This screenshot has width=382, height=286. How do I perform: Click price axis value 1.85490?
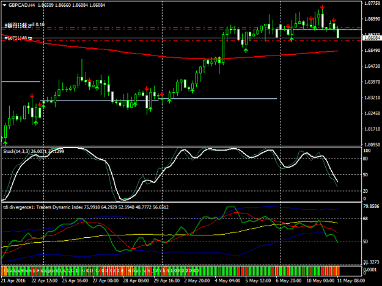[x=372, y=50]
